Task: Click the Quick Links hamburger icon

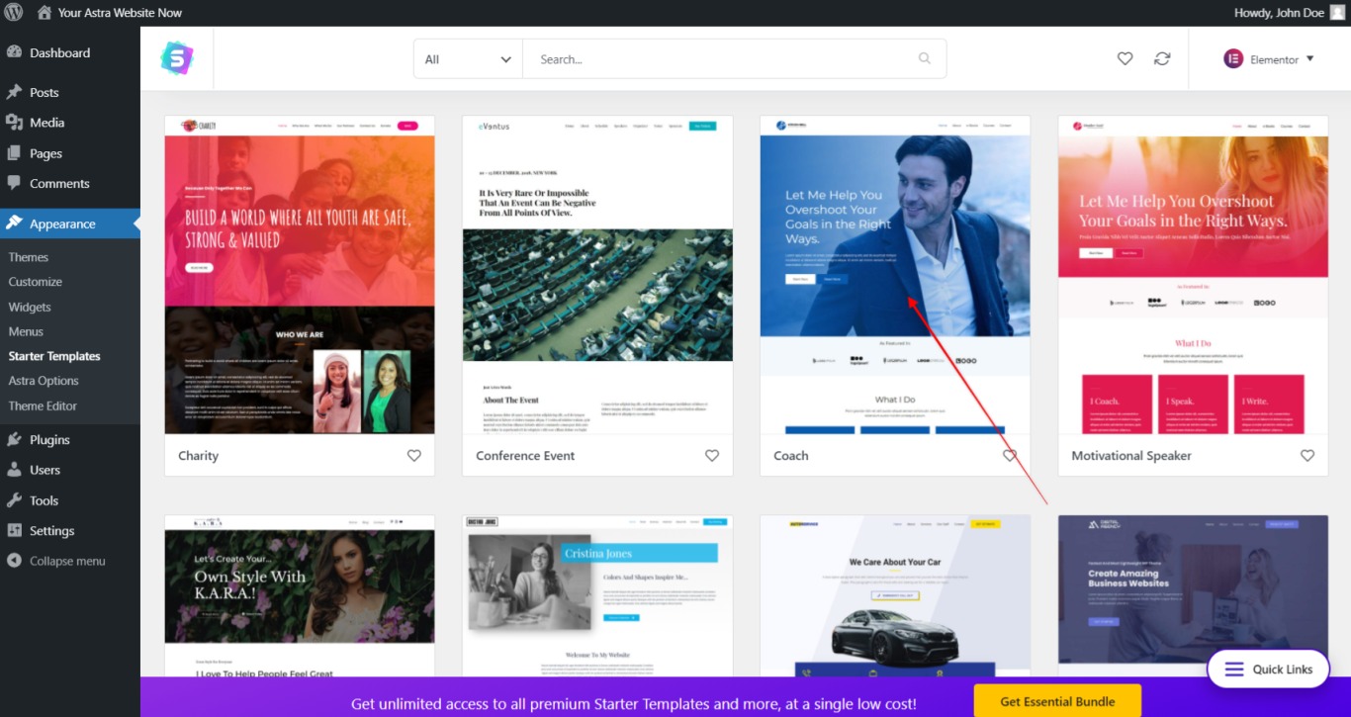Action: [x=1233, y=670]
